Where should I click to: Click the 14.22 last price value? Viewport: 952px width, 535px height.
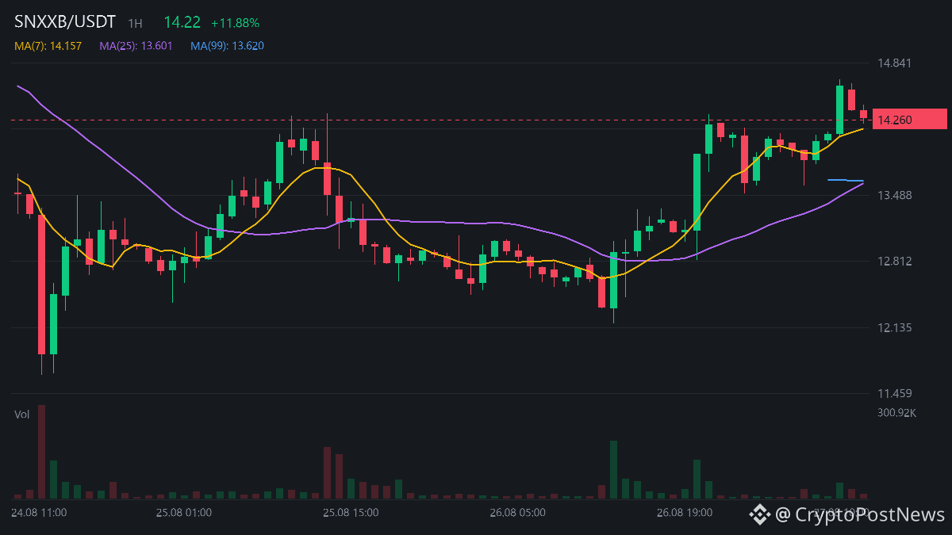tap(182, 22)
